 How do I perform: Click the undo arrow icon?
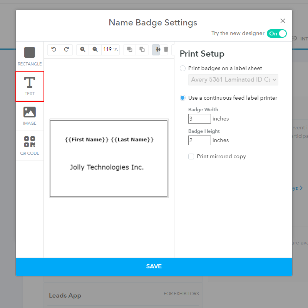point(54,49)
